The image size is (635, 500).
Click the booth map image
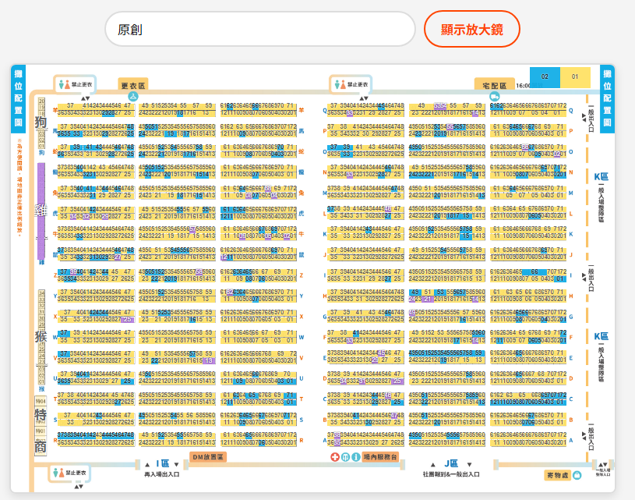click(x=312, y=278)
